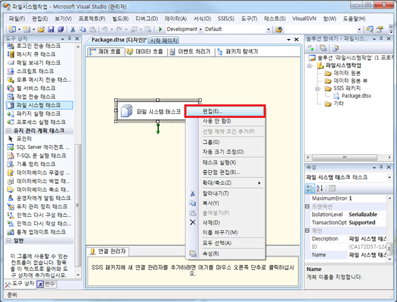Click the Cut scissors toolbar icon
This screenshot has height=302, width=397.
pyautogui.click(x=73, y=30)
